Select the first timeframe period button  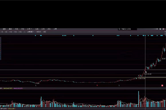2,32
